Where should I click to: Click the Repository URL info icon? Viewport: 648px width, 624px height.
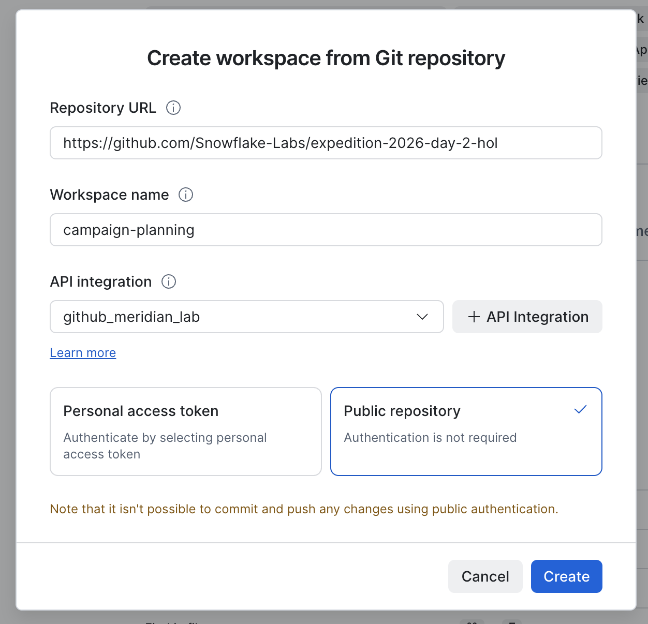173,108
